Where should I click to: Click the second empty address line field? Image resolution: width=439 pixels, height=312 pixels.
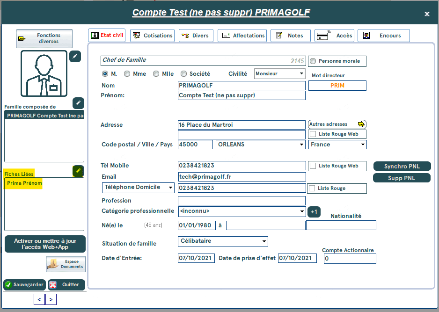pyautogui.click(x=241, y=135)
